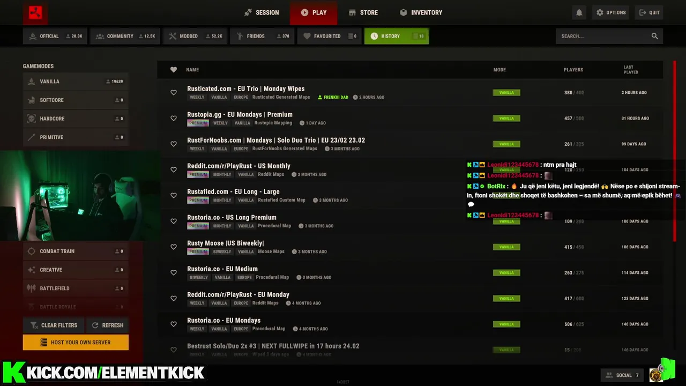Focus the server search field
The height and width of the screenshot is (386, 686).
coord(609,36)
